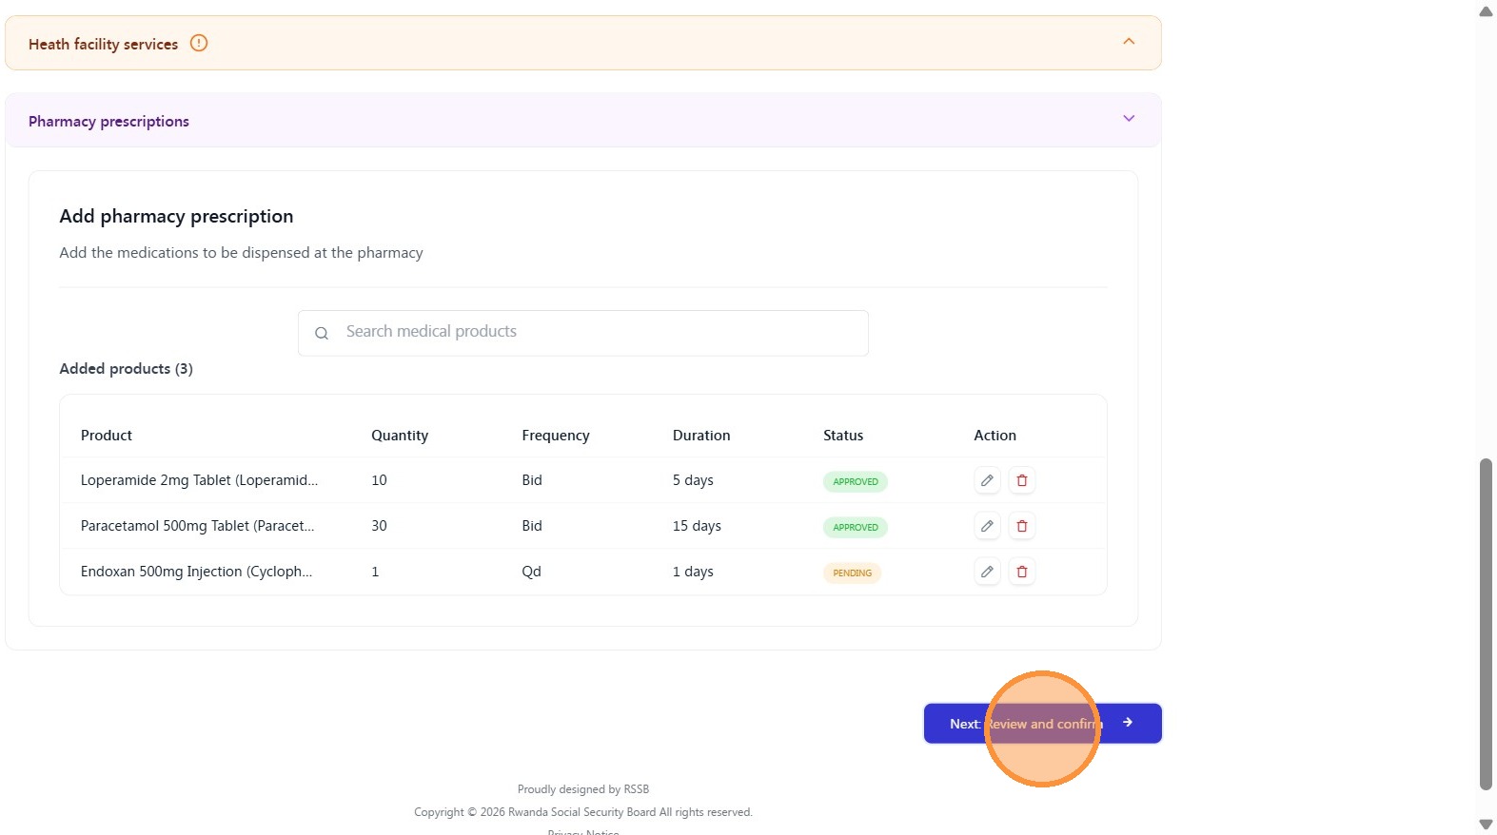Click the Search medical products field
This screenshot has width=1497, height=835.
583,333
